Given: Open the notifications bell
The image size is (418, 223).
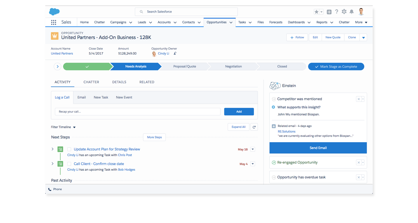Looking at the screenshot, I should (x=352, y=12).
